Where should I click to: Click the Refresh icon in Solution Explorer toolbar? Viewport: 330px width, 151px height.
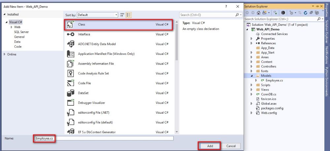[306, 13]
